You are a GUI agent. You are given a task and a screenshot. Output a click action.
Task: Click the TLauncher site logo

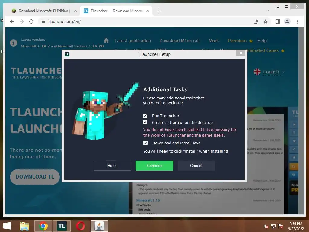click(x=36, y=73)
